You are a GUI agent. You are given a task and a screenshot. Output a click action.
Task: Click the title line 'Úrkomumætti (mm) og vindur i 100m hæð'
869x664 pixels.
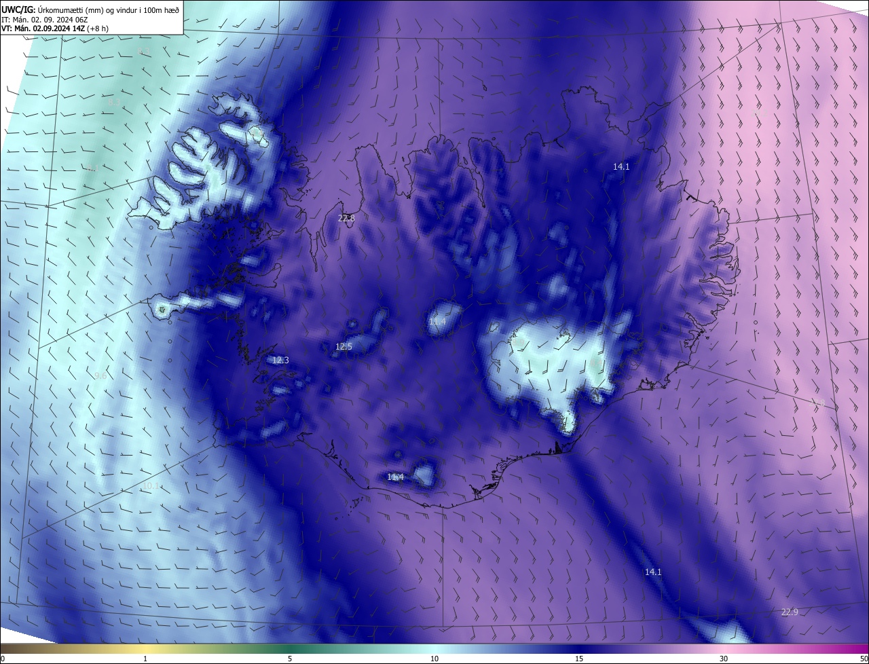(x=107, y=10)
